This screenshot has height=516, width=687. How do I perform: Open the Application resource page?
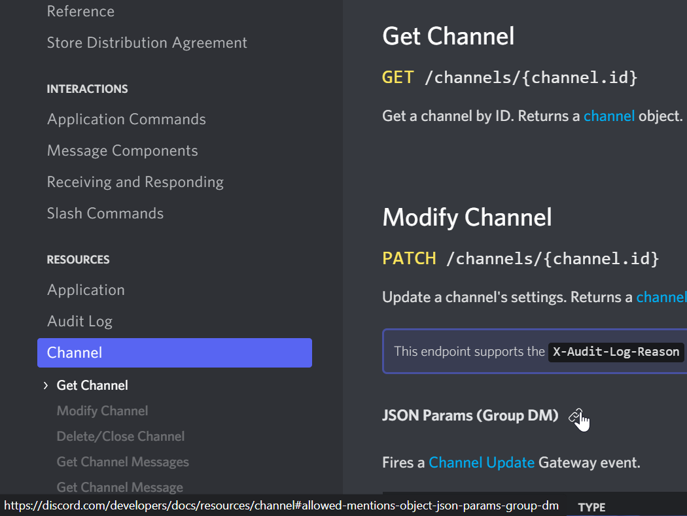click(x=86, y=290)
